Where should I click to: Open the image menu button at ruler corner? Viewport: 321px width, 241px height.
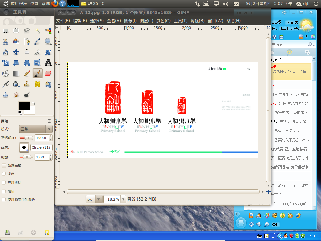[57, 28]
